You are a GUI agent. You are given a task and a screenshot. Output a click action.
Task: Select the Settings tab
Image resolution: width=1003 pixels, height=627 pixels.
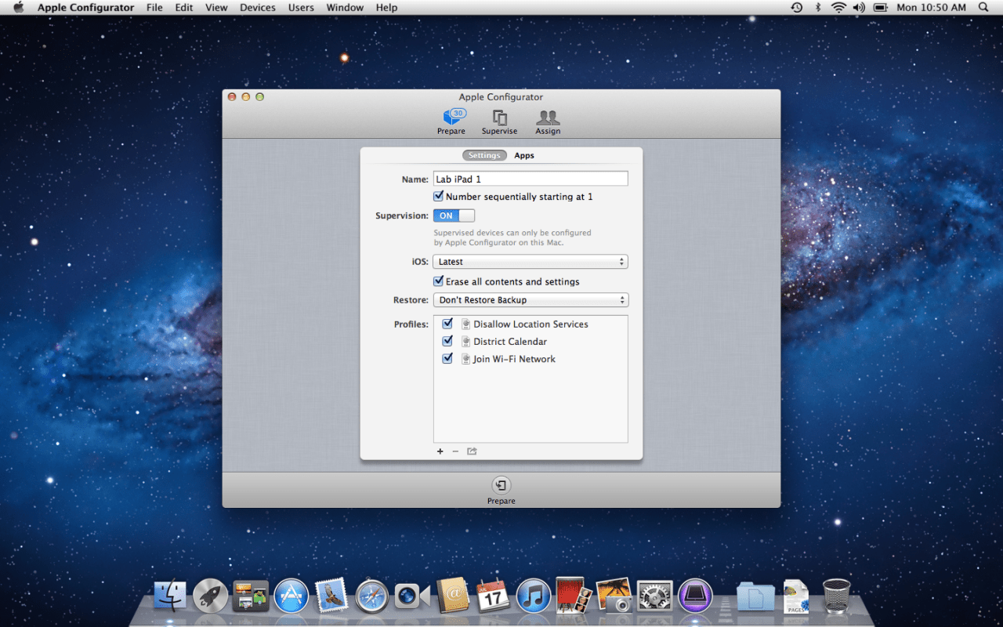(x=484, y=155)
